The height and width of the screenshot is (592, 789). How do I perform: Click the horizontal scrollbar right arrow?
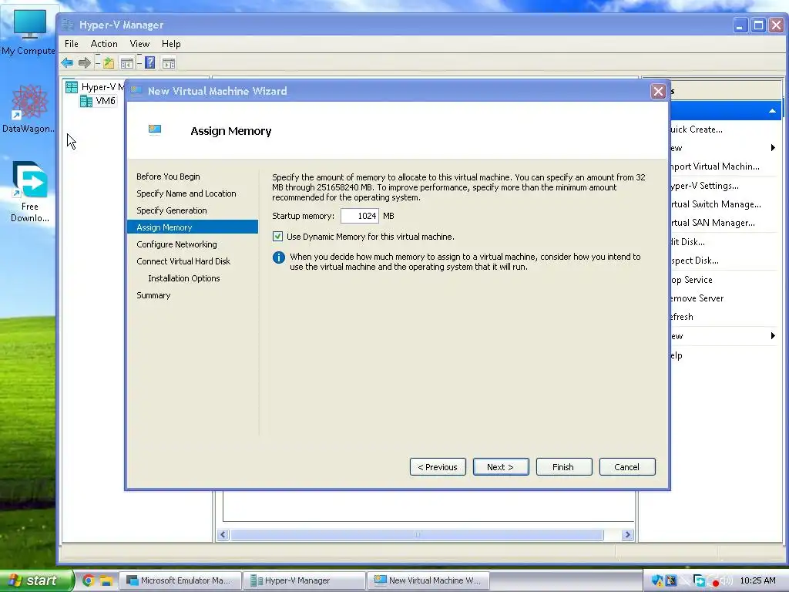(627, 535)
